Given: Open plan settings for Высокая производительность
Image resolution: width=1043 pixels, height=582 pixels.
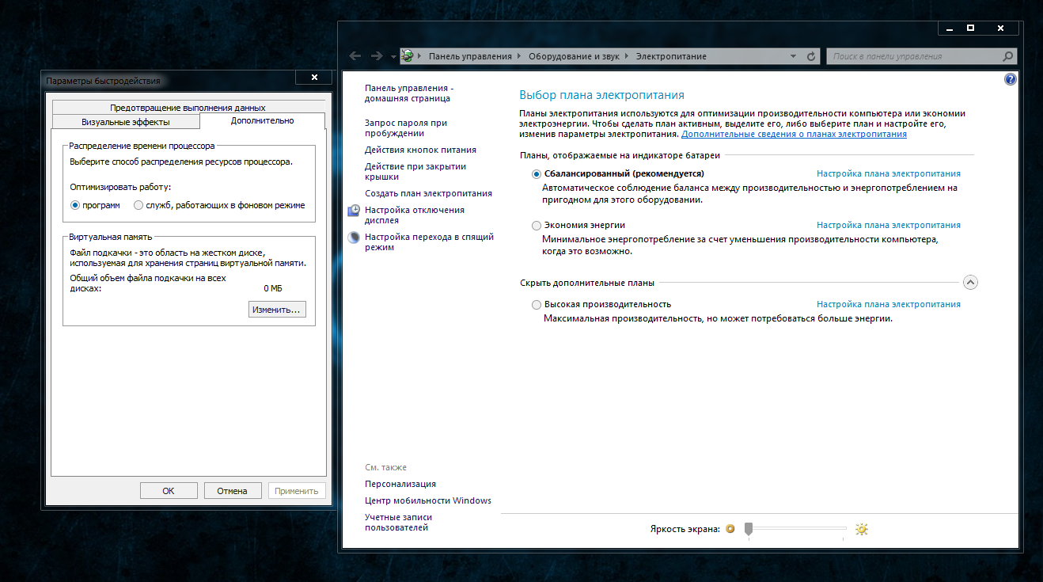Looking at the screenshot, I should [889, 304].
